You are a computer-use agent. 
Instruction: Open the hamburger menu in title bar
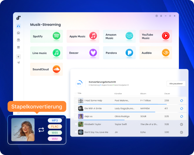(161, 16)
